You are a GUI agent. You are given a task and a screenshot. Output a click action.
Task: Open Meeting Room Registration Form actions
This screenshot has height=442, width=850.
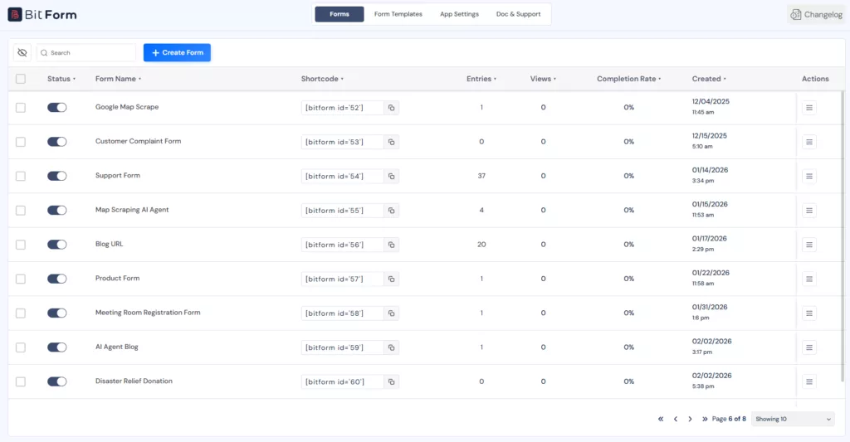[808, 313]
